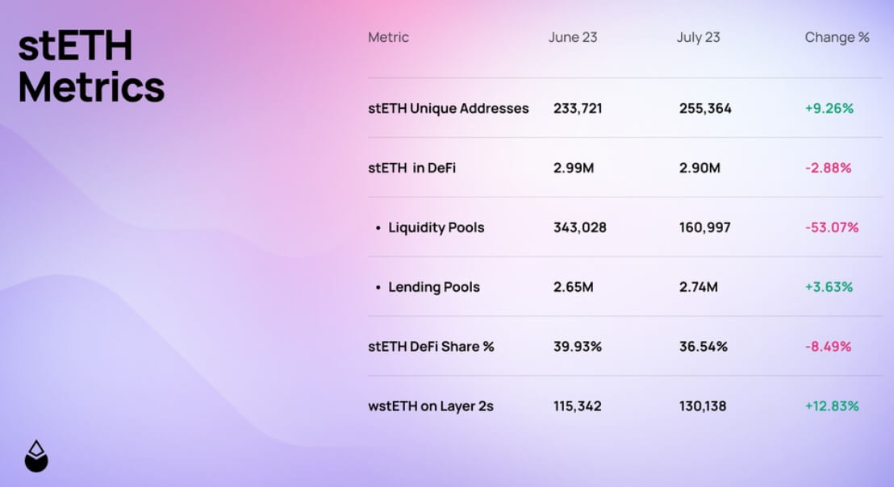Select the July 23 column header
Image resolution: width=894 pixels, height=487 pixels.
click(698, 37)
